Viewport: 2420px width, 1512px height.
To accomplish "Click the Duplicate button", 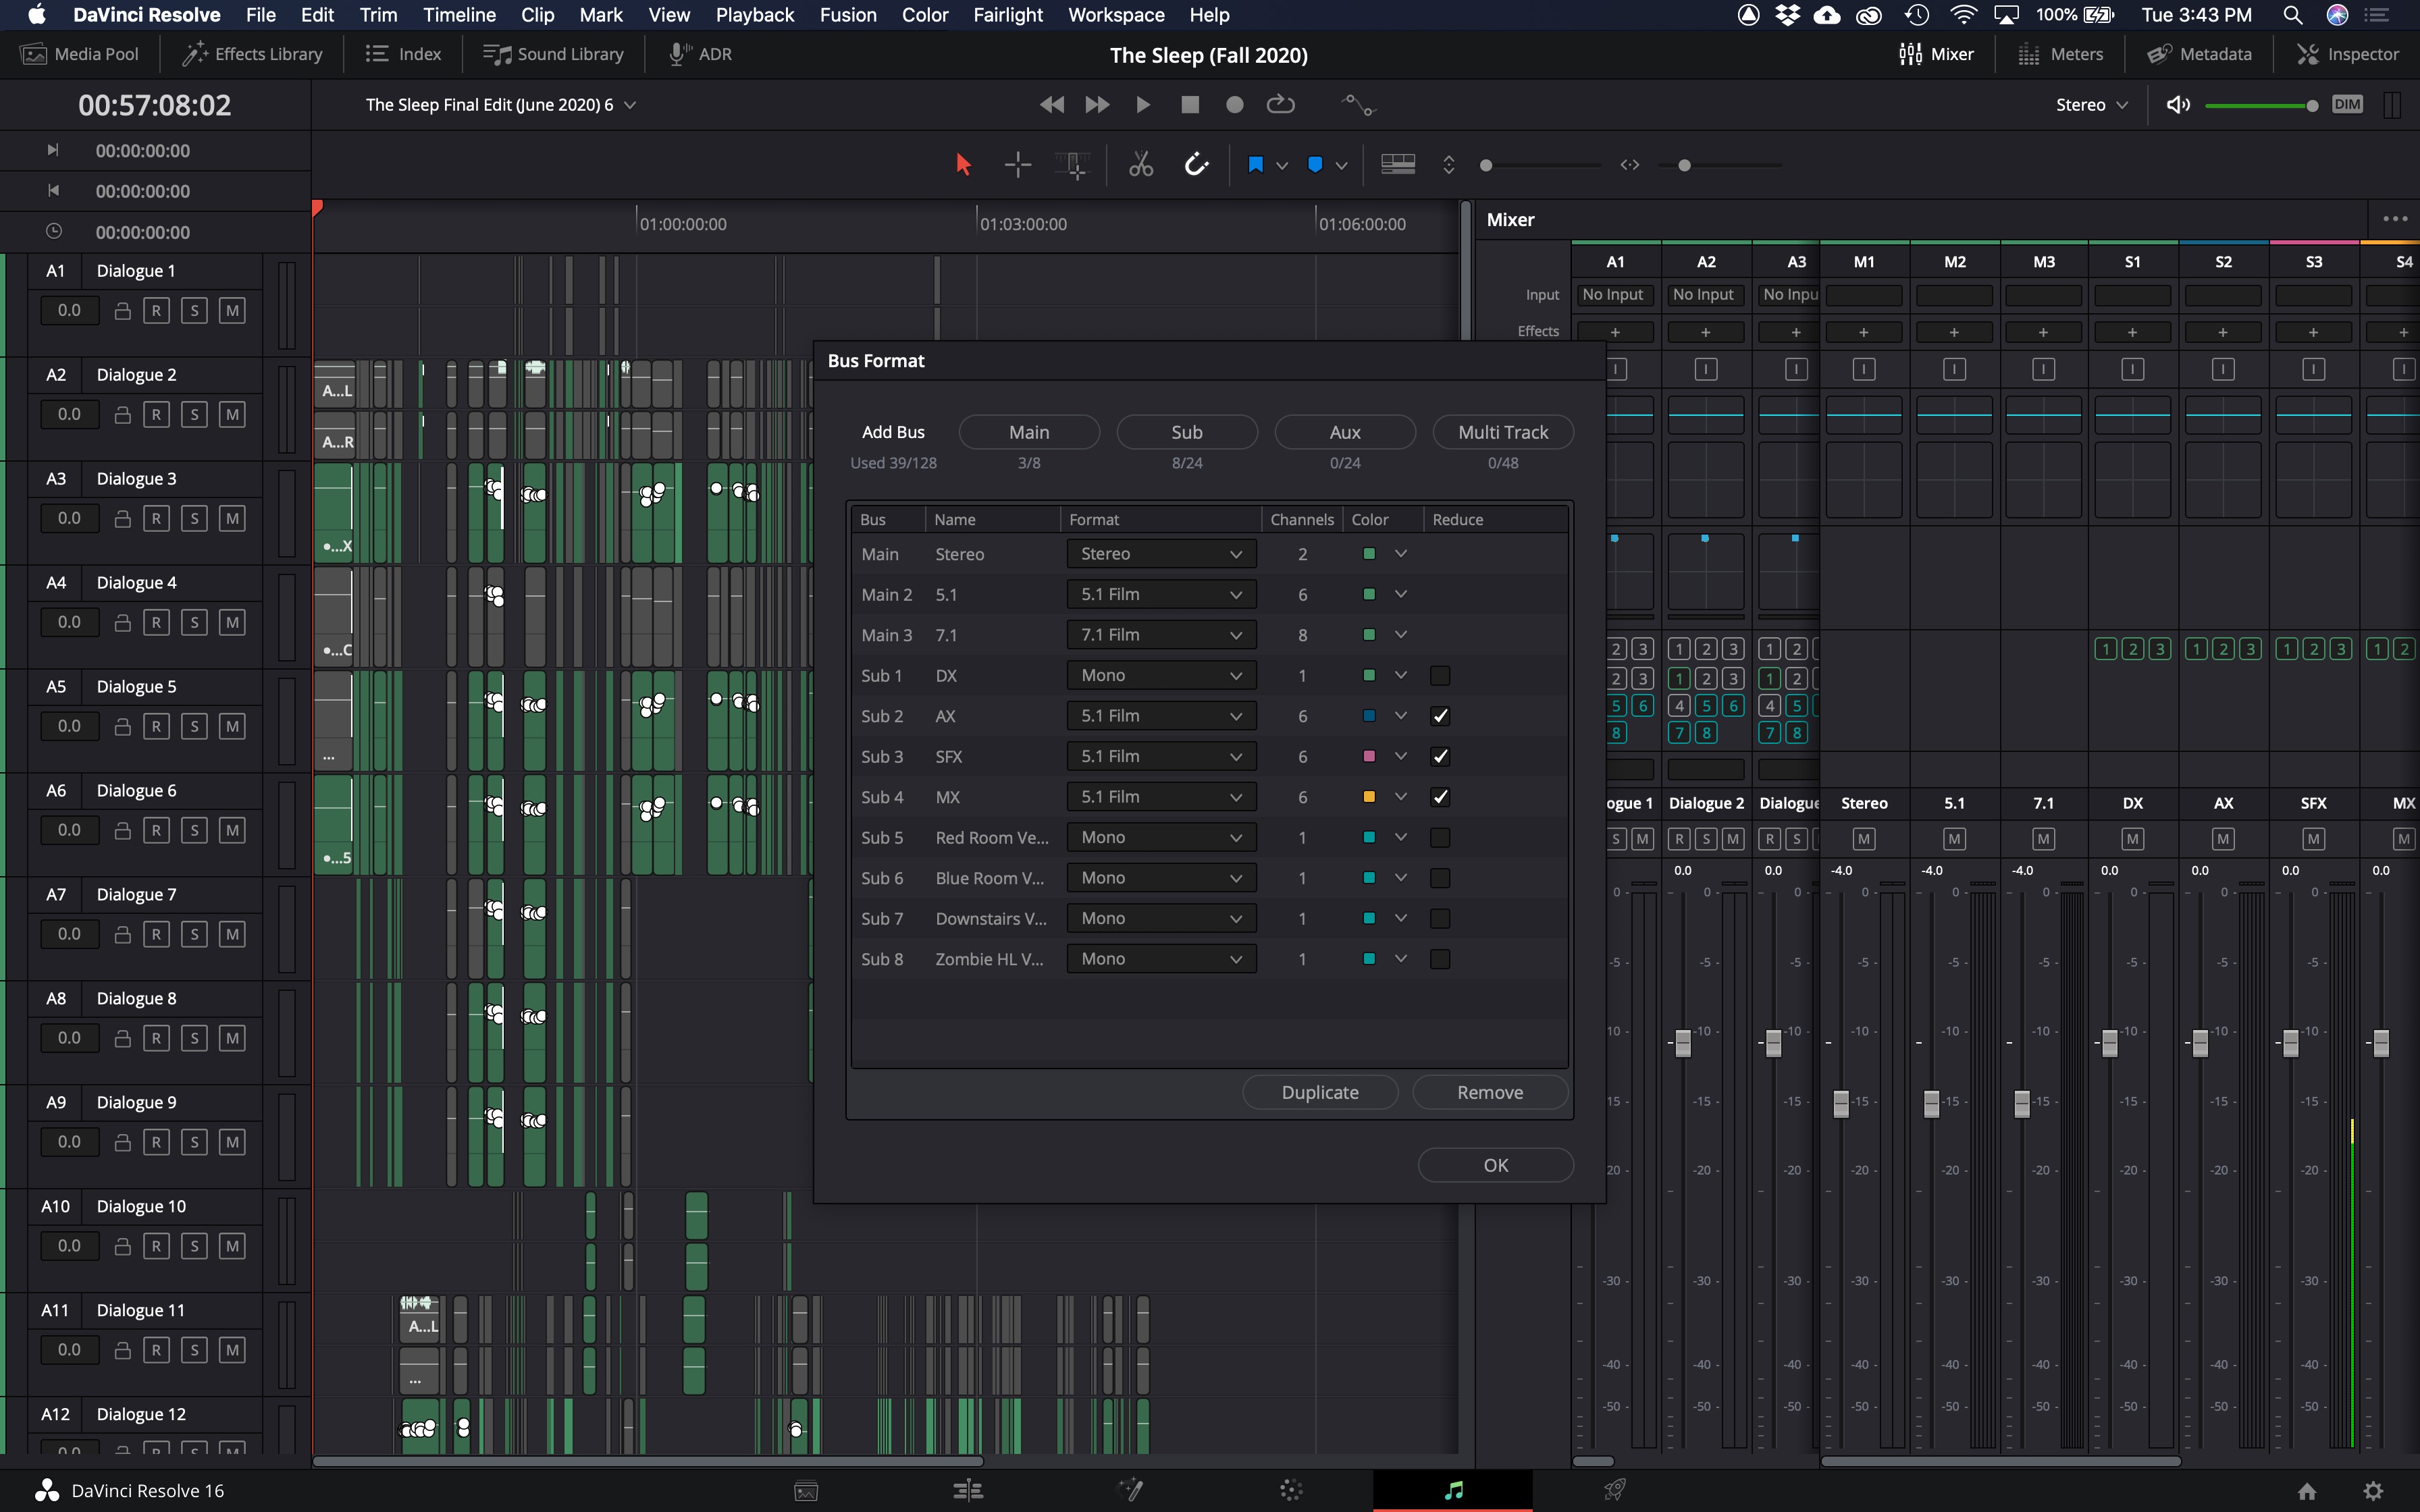I will (x=1319, y=1093).
